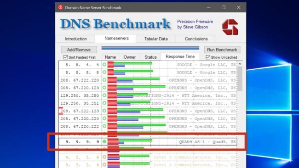Screen dimensions: 299x168
Task: Click the scrollbar up arrow
Action: (x=240, y=64)
